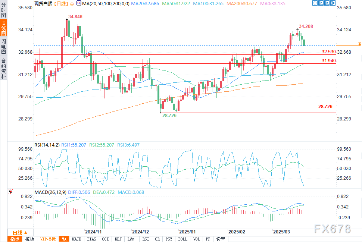The width and height of the screenshot is (362, 242).
Task: Click the 34.846 peak price marker
Action: (x=75, y=17)
